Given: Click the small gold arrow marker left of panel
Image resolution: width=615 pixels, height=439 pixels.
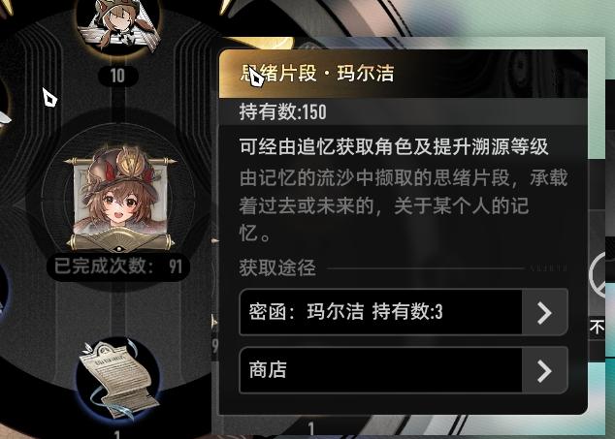Looking at the screenshot, I should [215, 240].
